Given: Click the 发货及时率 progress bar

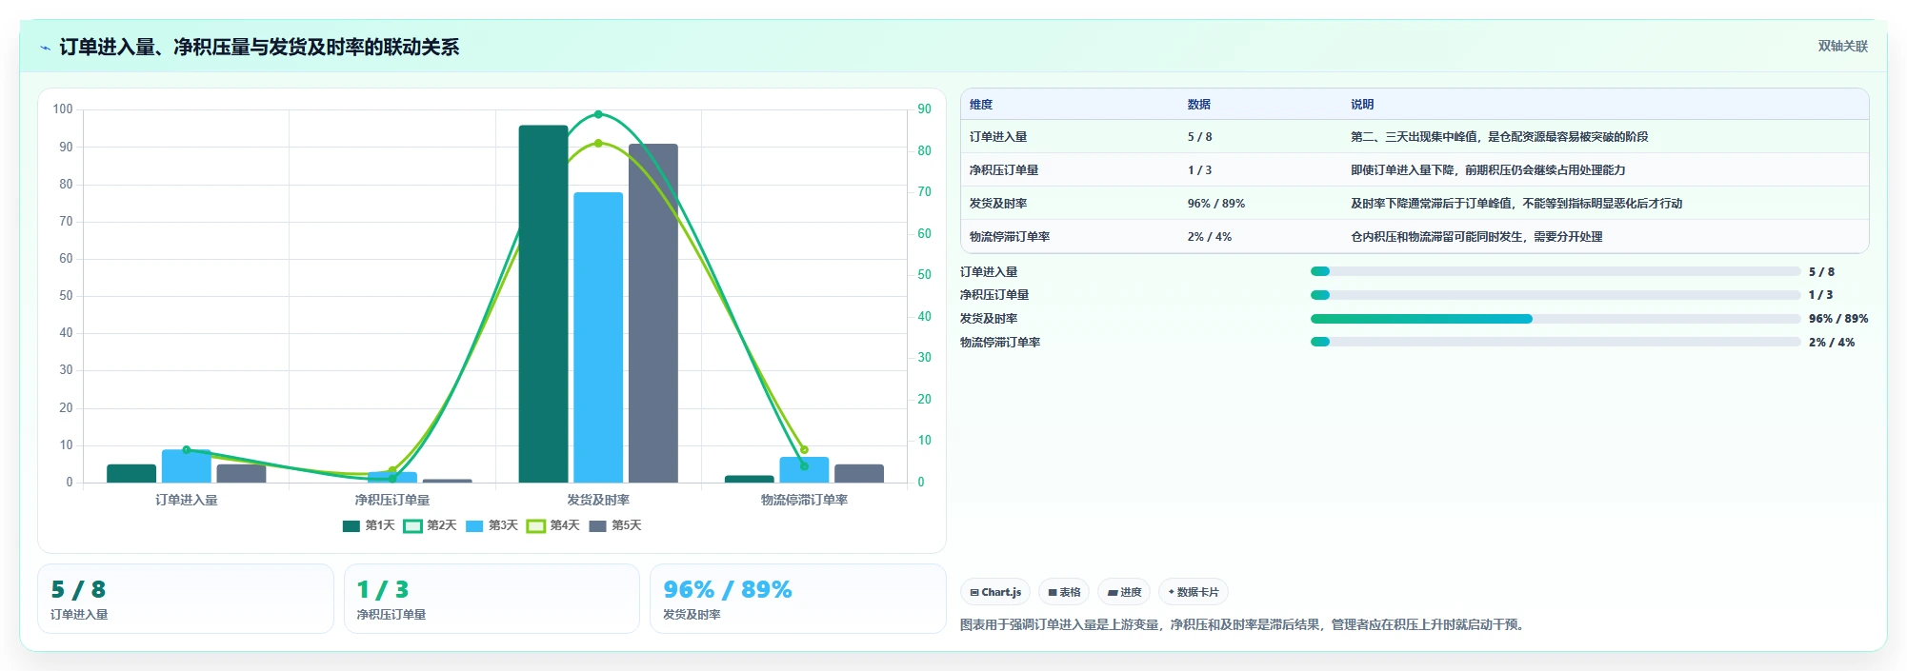Looking at the screenshot, I should 1556,319.
